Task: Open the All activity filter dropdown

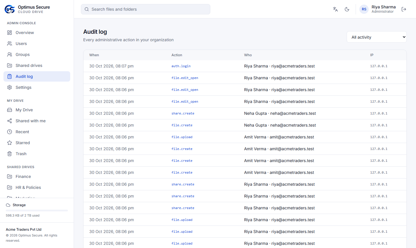Action: point(377,37)
